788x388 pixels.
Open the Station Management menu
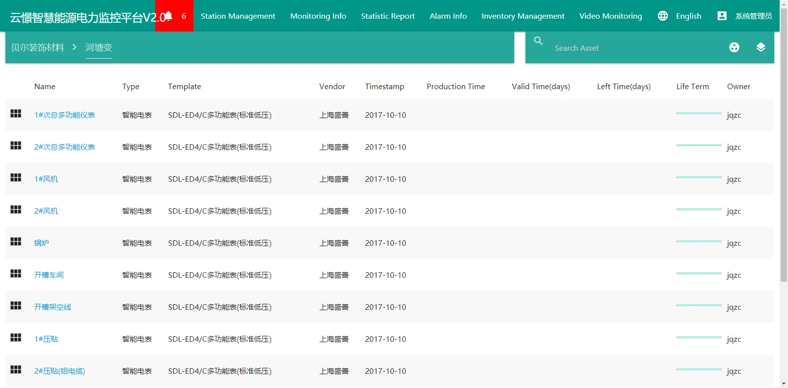(x=238, y=16)
